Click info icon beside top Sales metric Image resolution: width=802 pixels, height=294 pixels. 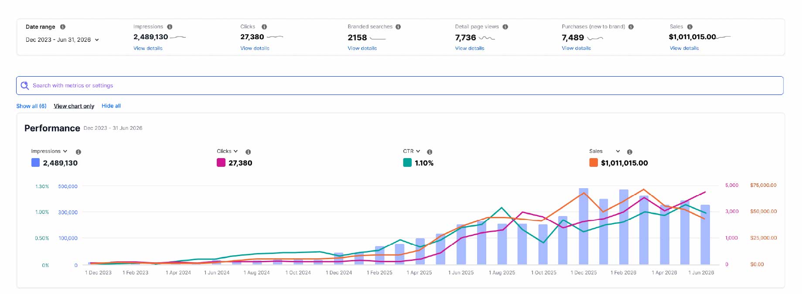point(690,27)
